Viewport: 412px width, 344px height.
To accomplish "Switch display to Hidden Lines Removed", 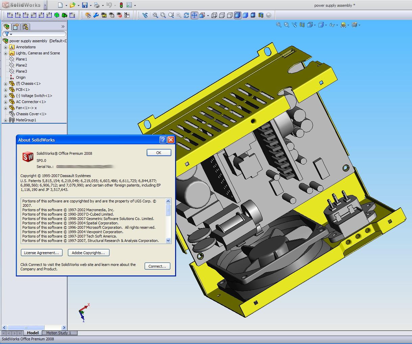I will pos(230,15).
